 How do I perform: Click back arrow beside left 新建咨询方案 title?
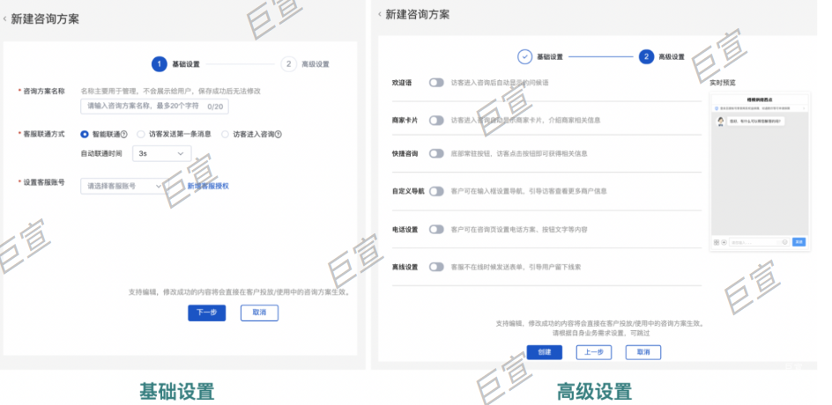(4, 19)
